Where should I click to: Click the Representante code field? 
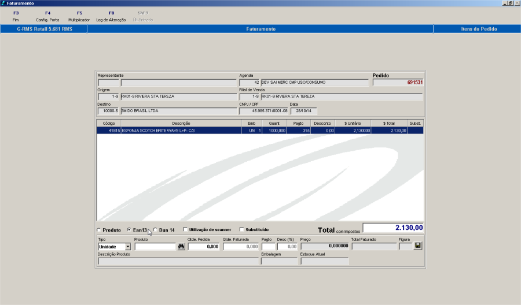(108, 83)
